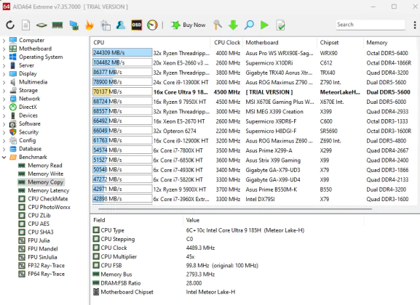420x305 pixels.
Task: Open the CPU PhotoWorxx benchmark
Action: coord(49,207)
